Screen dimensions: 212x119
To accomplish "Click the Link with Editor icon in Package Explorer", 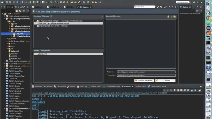I will pyautogui.click(x=20, y=11).
